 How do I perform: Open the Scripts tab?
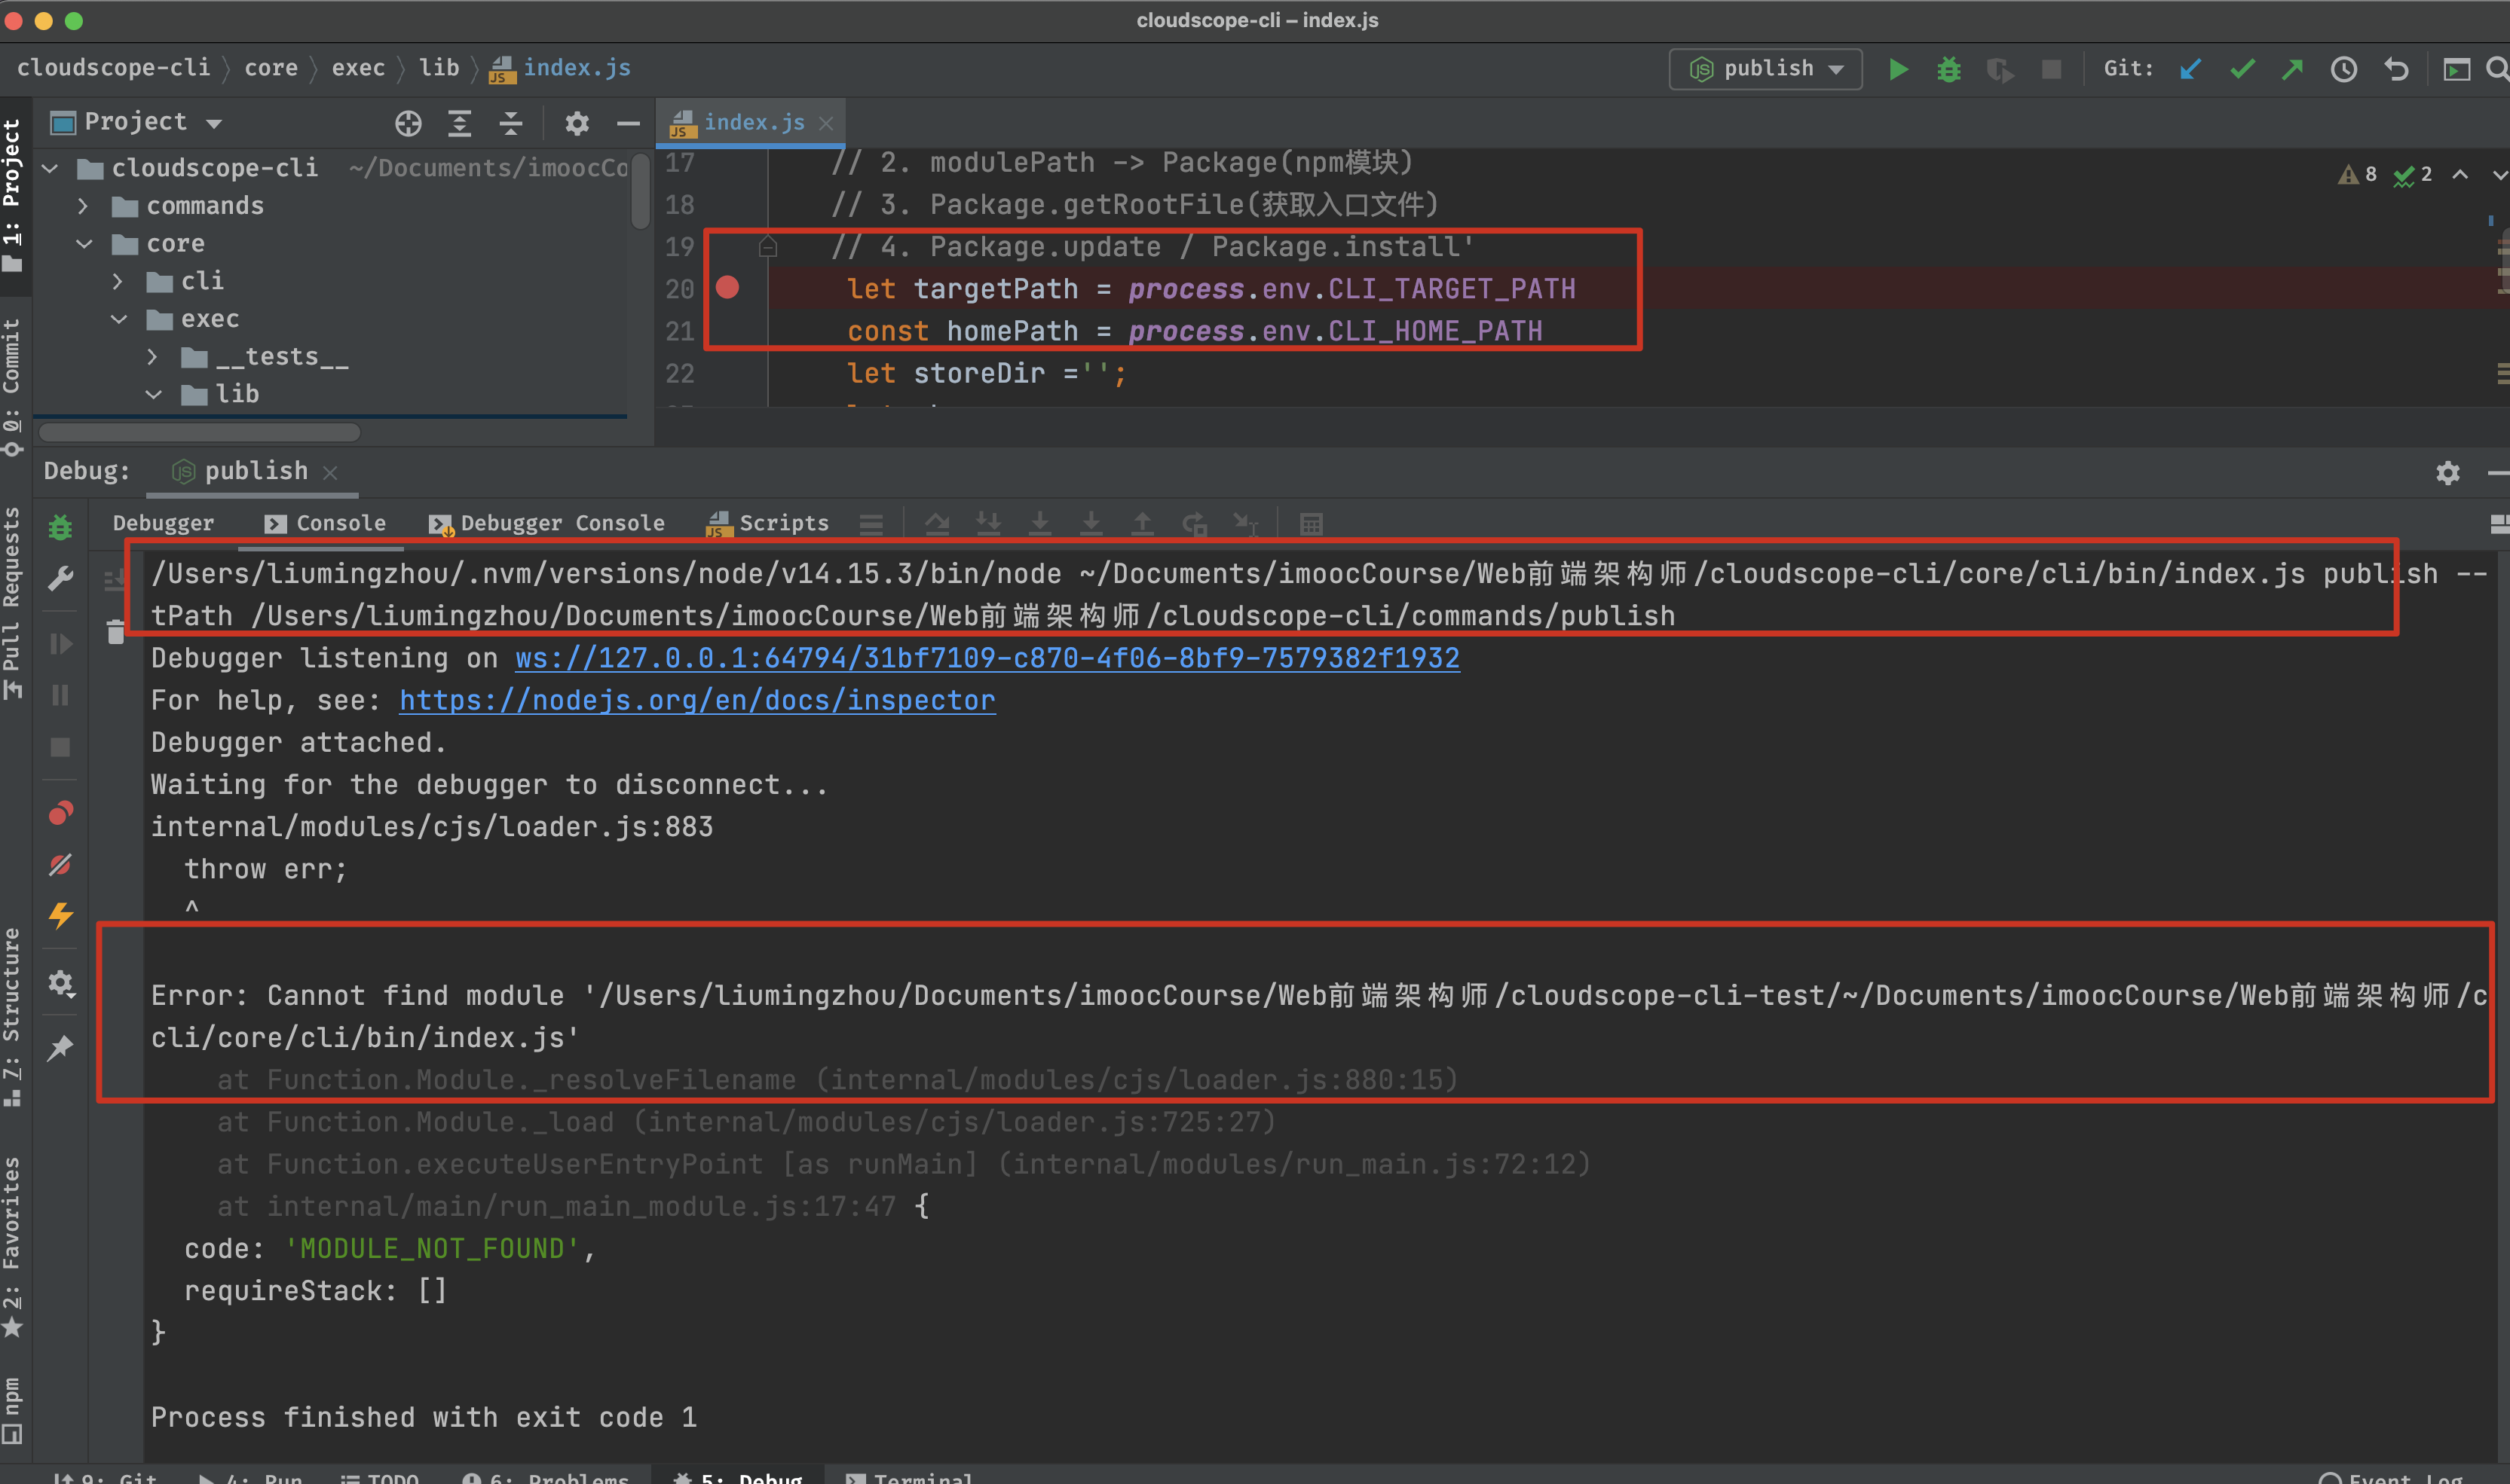pos(768,523)
